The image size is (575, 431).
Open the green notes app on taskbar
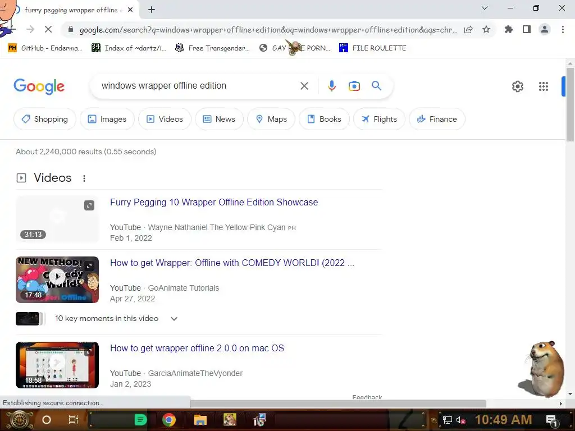pyautogui.click(x=140, y=420)
